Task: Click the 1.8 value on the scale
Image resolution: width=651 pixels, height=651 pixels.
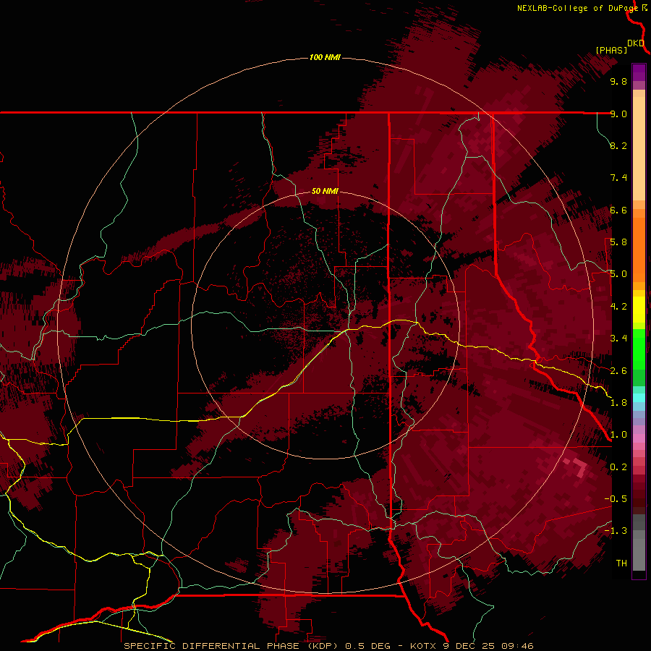Action: pos(618,403)
